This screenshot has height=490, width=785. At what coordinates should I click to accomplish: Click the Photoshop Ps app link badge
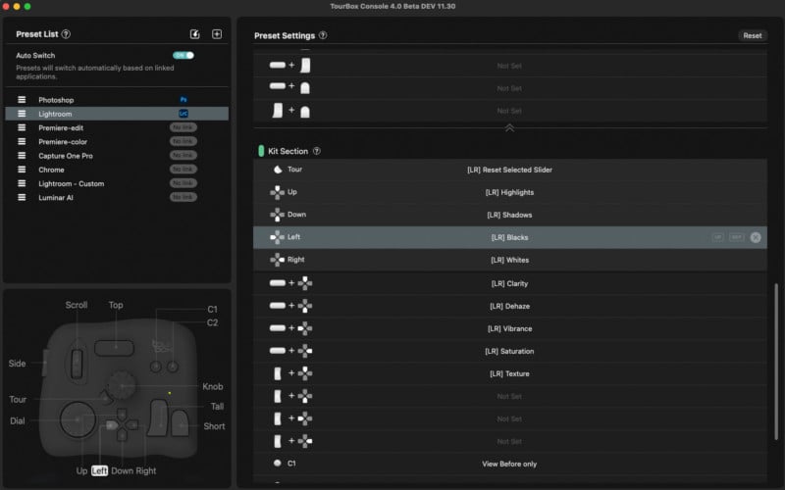pyautogui.click(x=183, y=100)
